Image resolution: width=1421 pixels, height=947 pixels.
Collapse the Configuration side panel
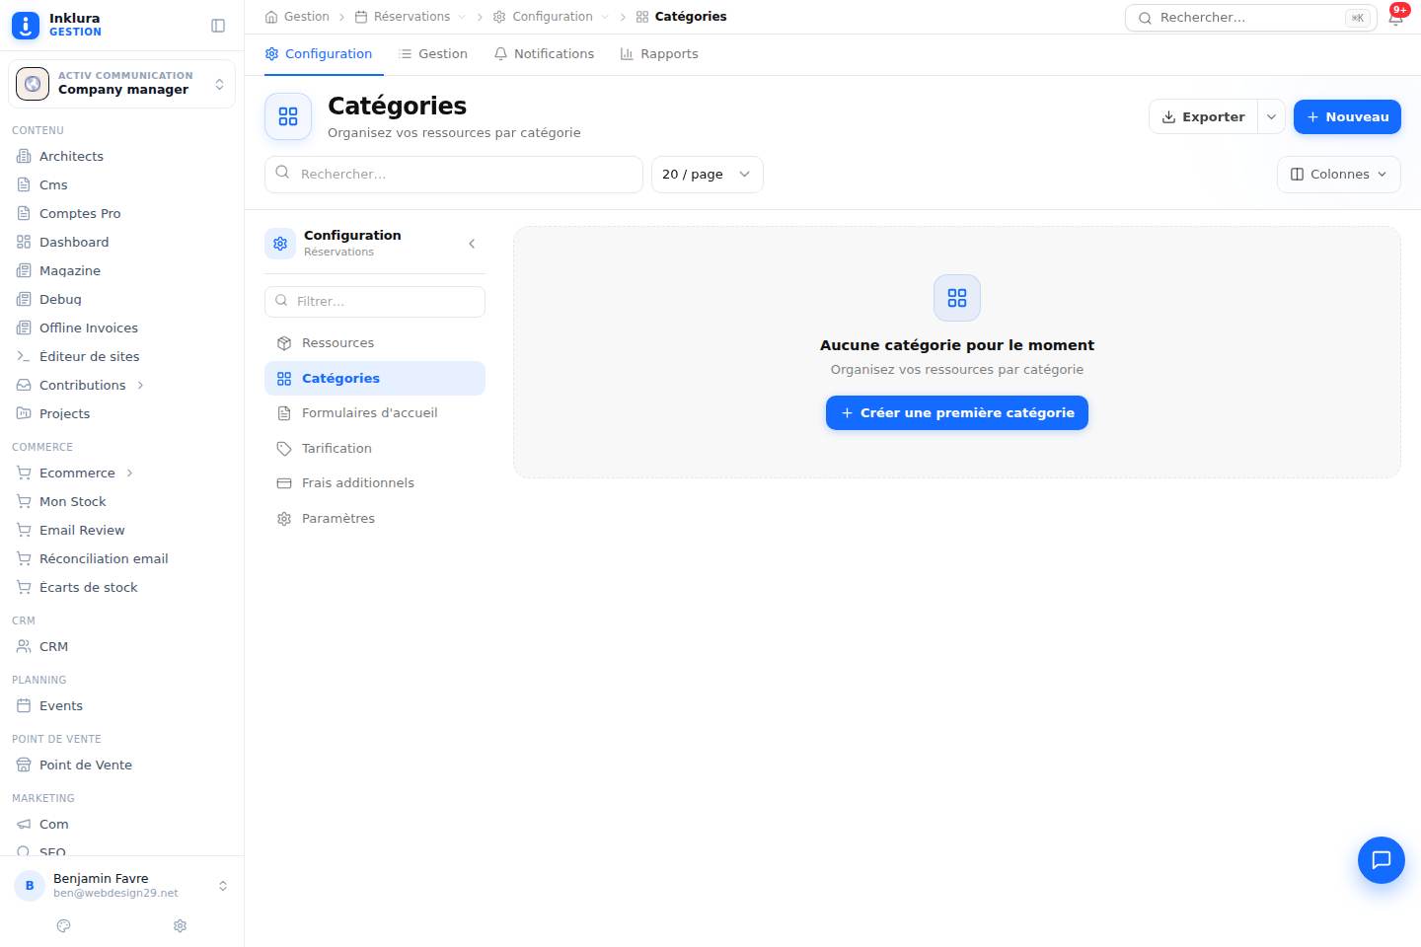472,244
